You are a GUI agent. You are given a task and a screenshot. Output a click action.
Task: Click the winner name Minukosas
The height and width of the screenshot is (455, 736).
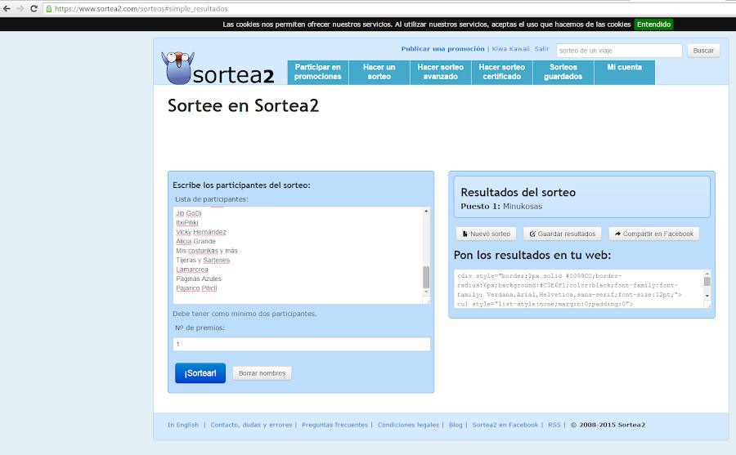(x=523, y=207)
